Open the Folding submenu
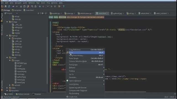Image resolution: width=177 pixels, height=99 pixels. click(85, 71)
